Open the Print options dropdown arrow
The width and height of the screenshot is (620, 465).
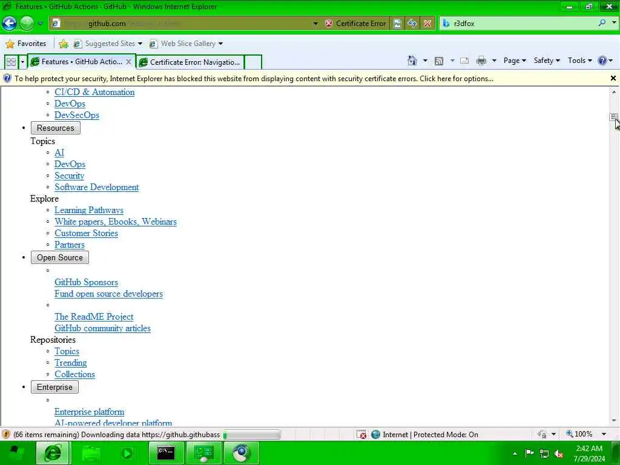pos(494,61)
